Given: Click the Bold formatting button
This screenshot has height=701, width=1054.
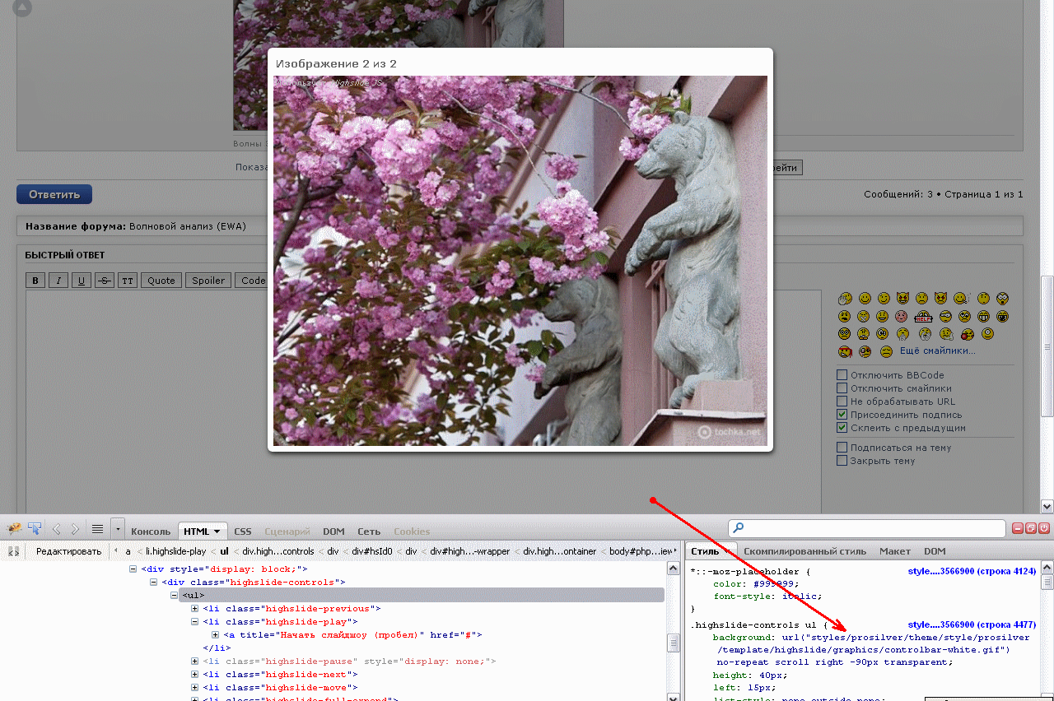Looking at the screenshot, I should point(35,281).
